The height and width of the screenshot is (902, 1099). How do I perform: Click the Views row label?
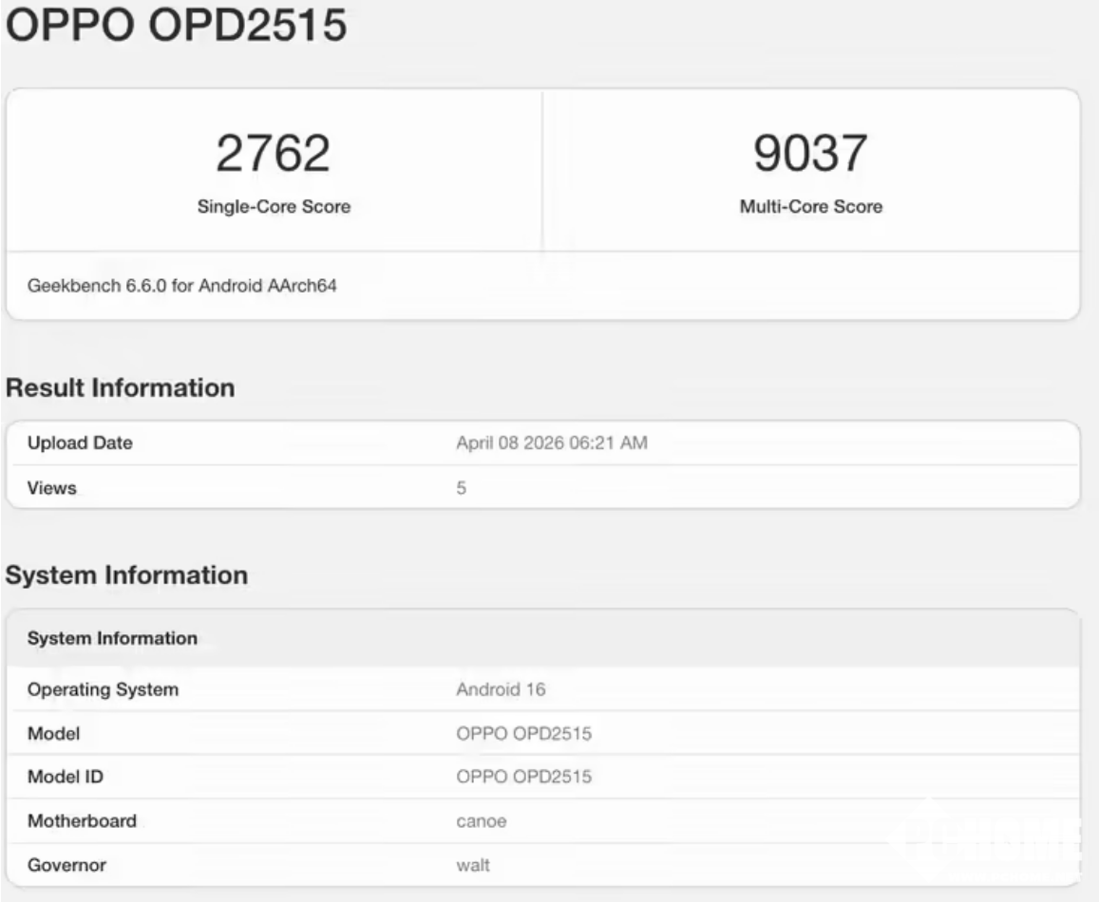point(51,488)
